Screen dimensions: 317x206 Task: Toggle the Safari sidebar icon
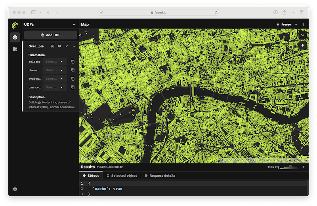pyautogui.click(x=34, y=12)
